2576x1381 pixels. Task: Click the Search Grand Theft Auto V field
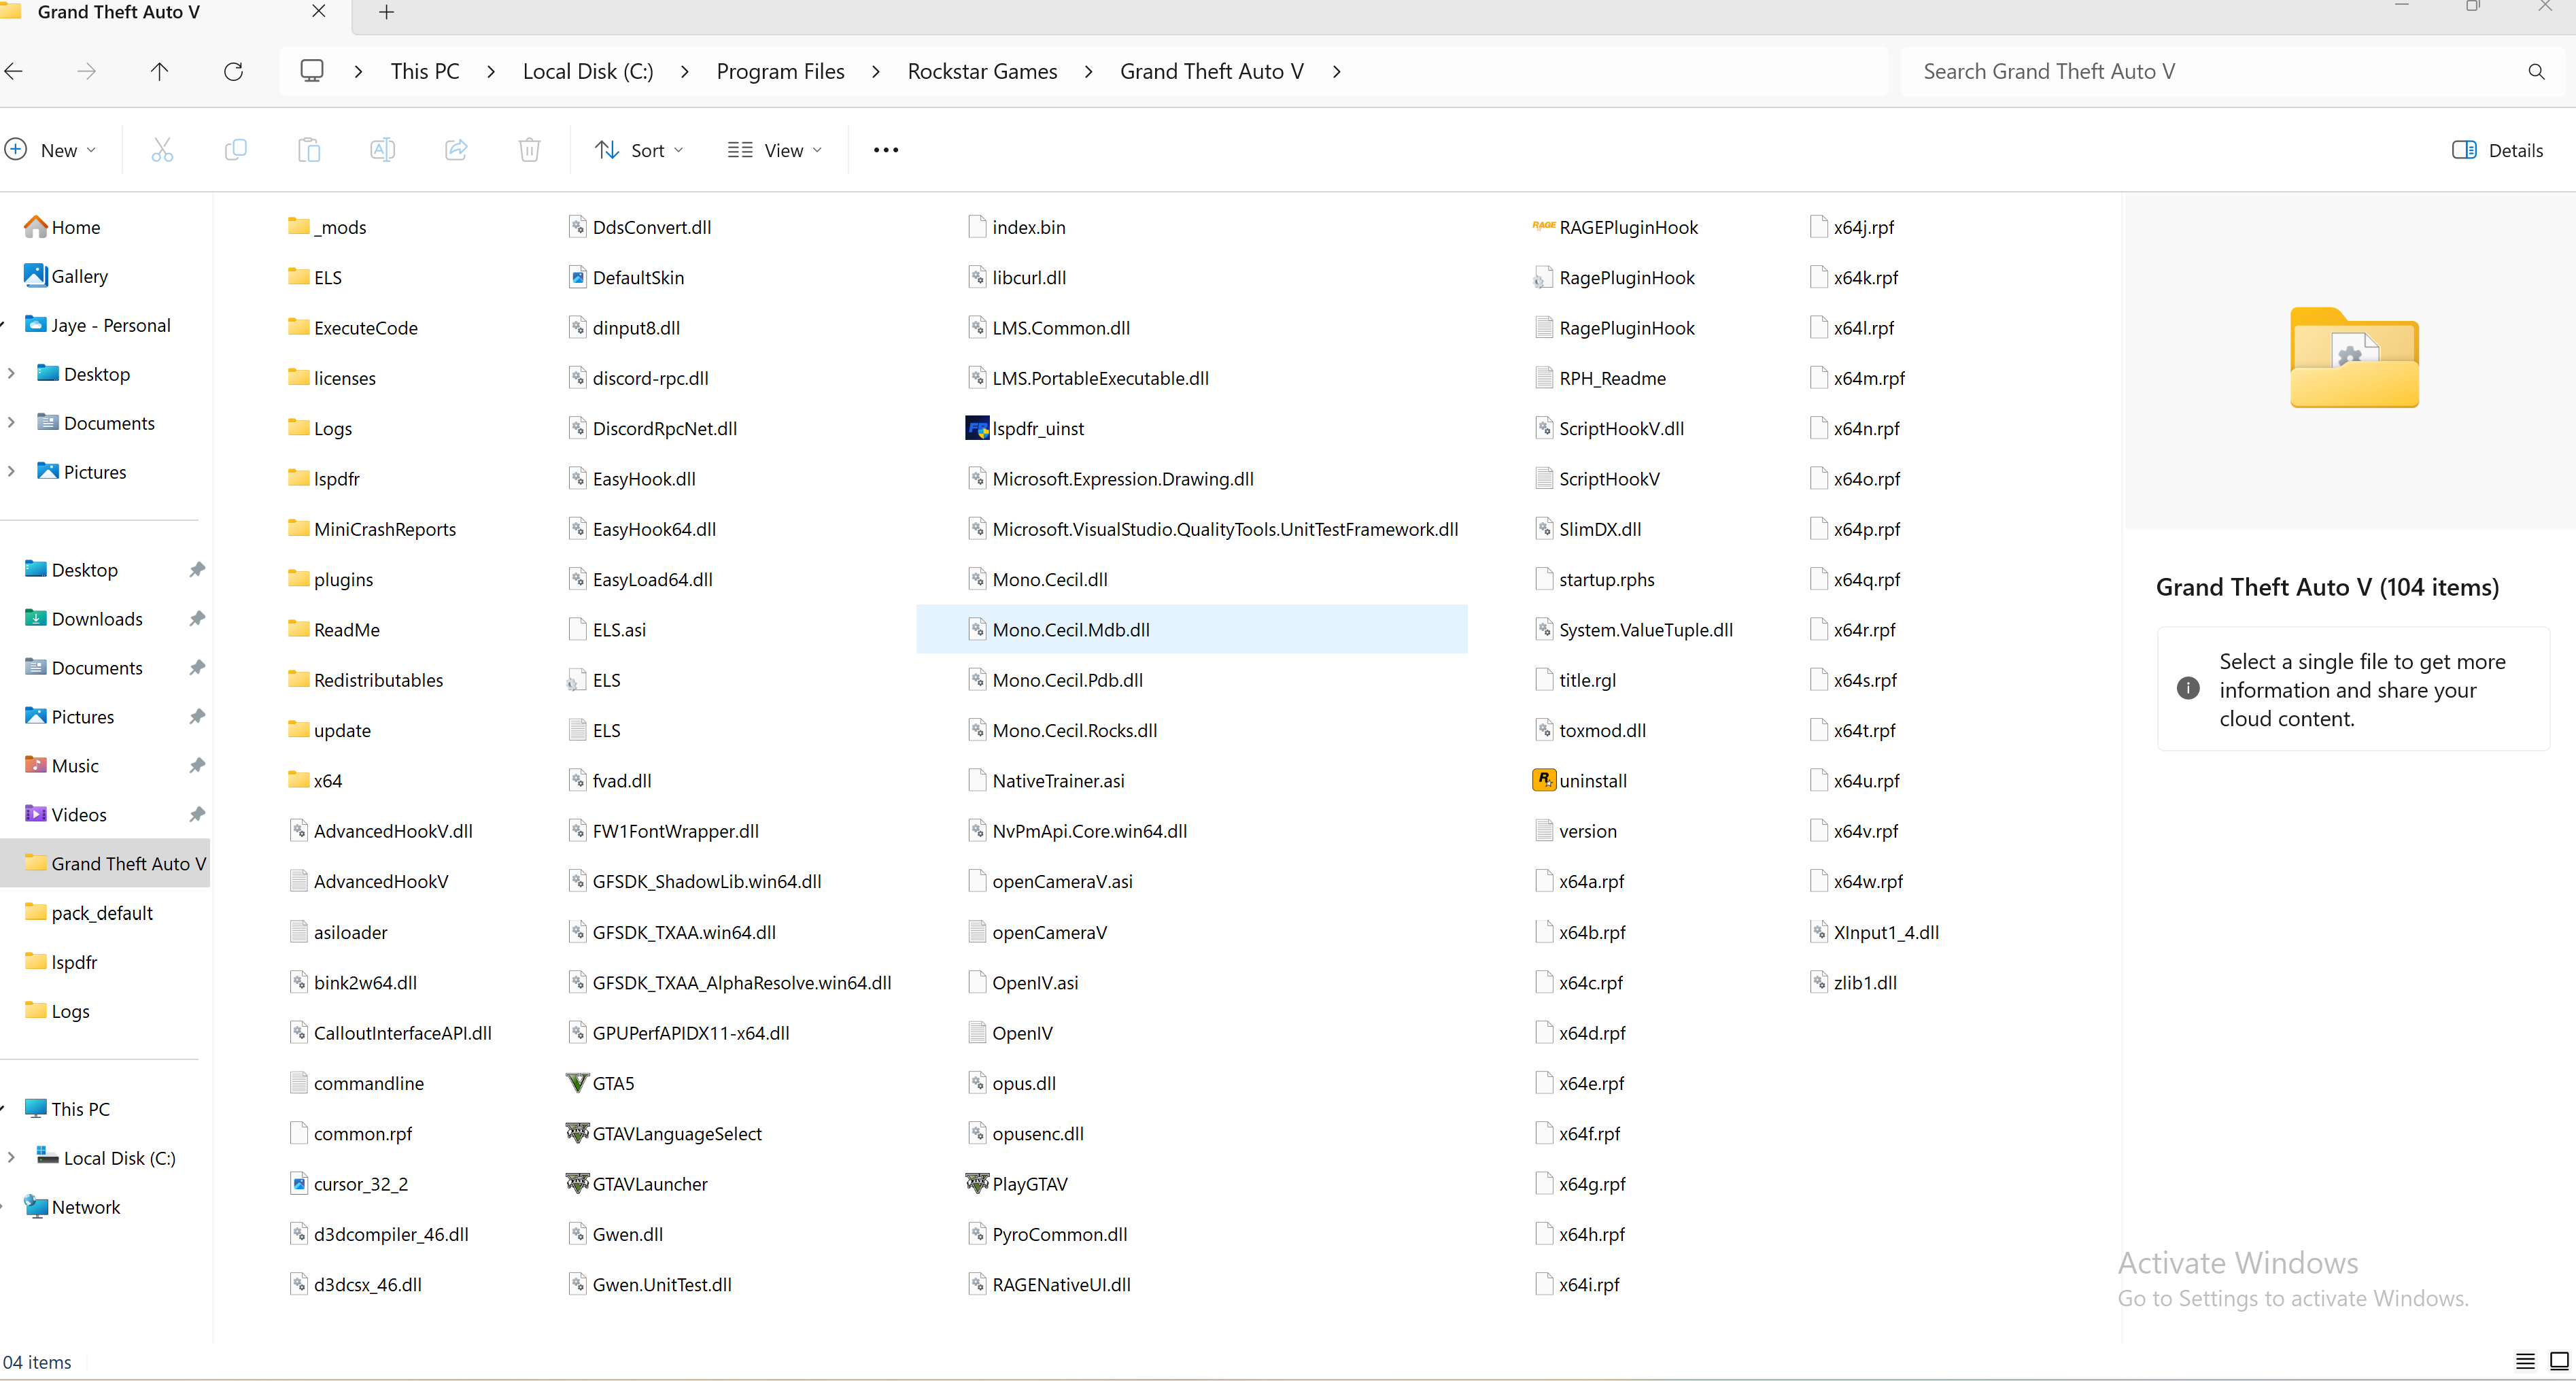coord(2210,71)
